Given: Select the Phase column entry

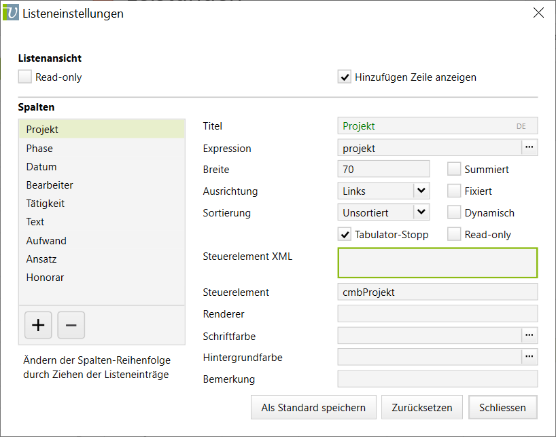Looking at the screenshot, I should (39, 148).
